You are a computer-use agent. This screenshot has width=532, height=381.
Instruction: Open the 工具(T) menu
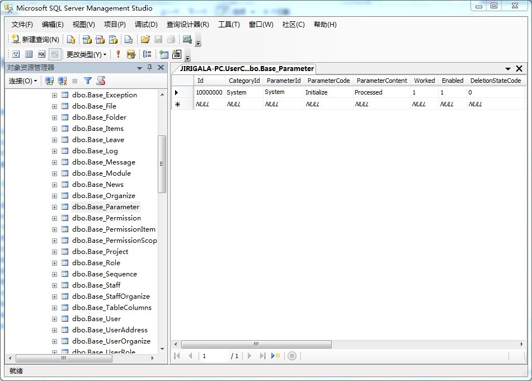coord(229,25)
